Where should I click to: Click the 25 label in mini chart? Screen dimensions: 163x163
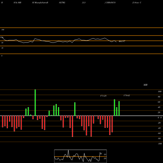(x=105, y=158)
